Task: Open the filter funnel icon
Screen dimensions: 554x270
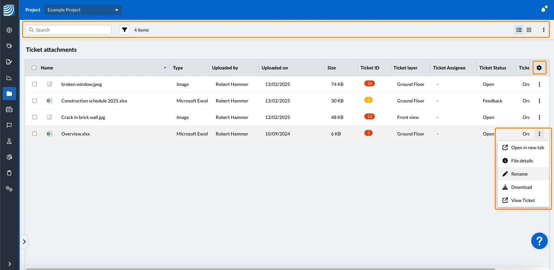Action: coord(124,30)
